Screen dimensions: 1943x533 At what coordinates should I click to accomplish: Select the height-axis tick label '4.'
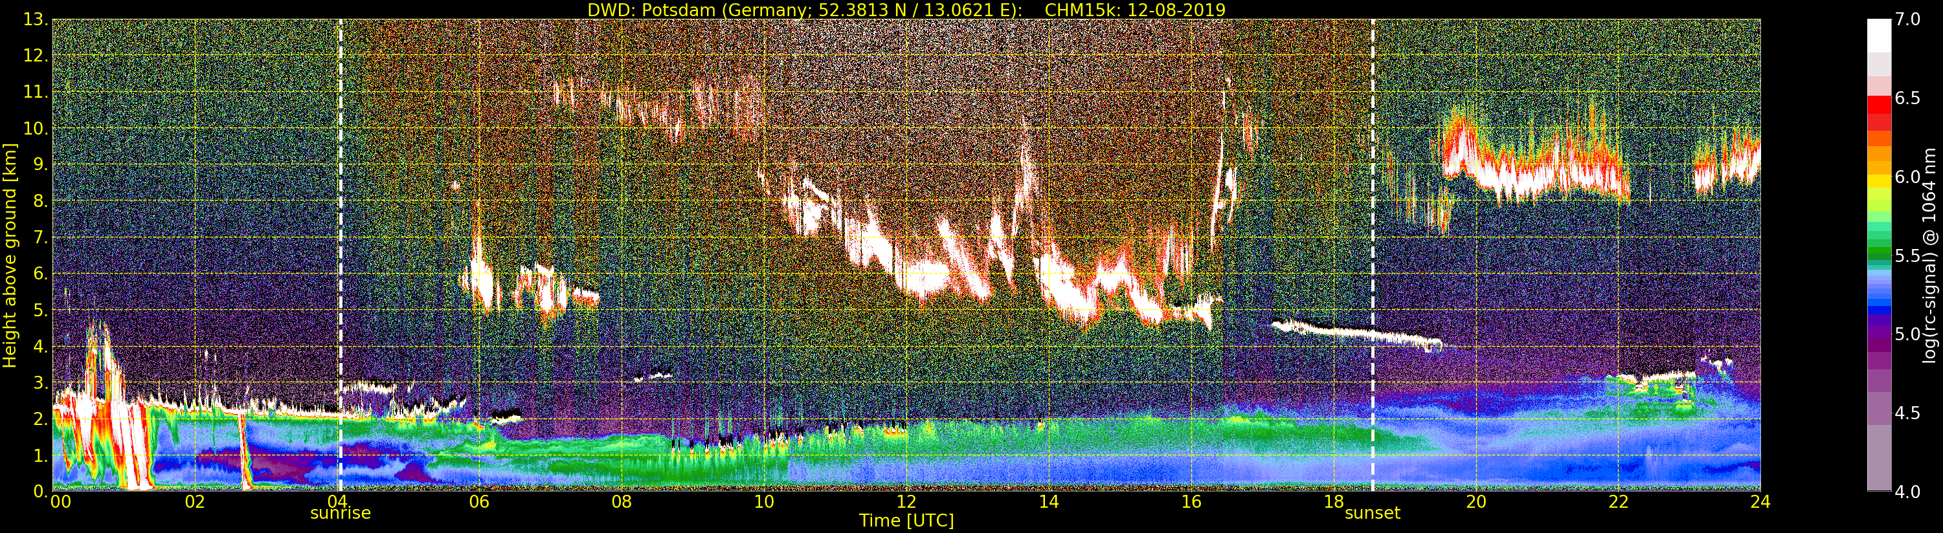point(41,346)
